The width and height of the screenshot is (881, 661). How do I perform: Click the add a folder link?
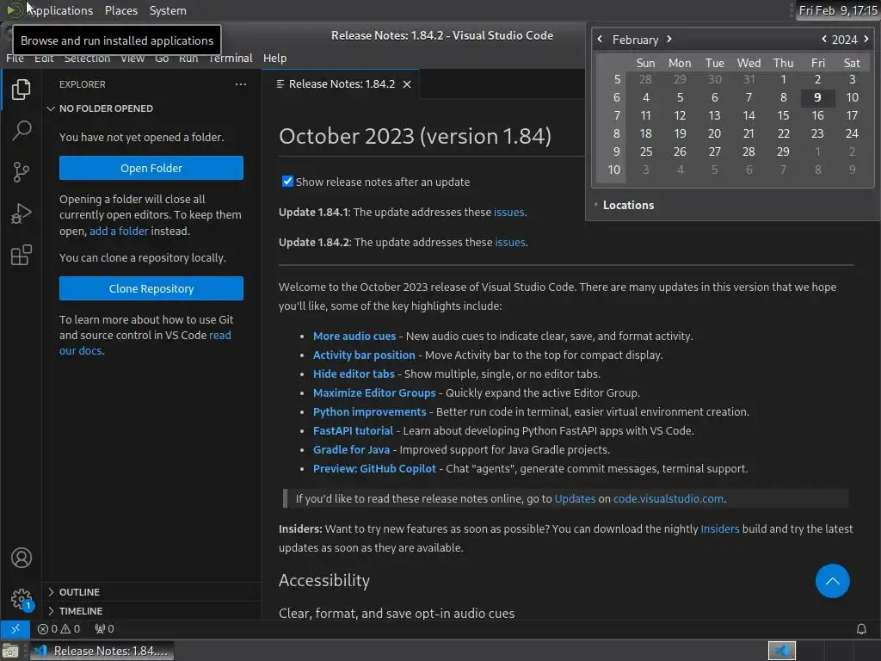119,231
